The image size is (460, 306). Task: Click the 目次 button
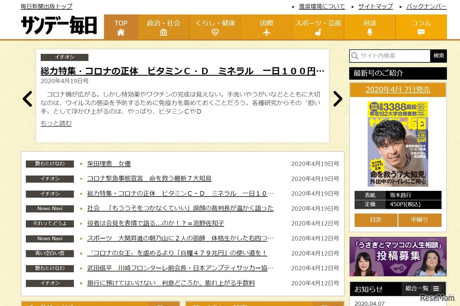[x=376, y=220]
